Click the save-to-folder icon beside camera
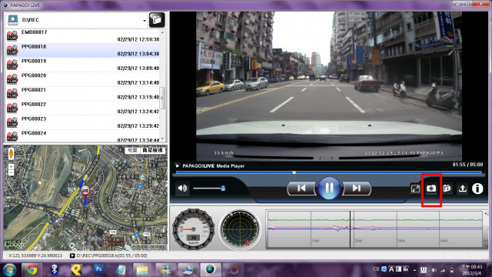 pyautogui.click(x=447, y=189)
